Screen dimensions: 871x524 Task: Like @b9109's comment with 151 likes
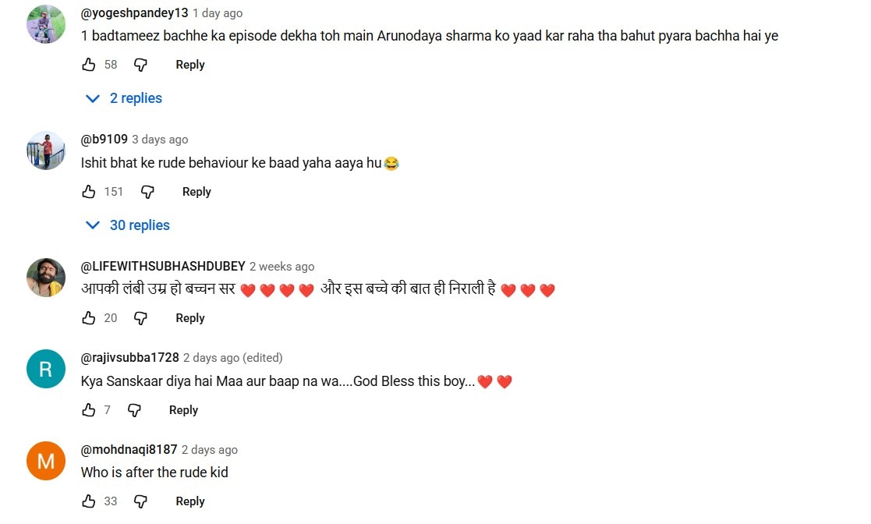[x=89, y=192]
